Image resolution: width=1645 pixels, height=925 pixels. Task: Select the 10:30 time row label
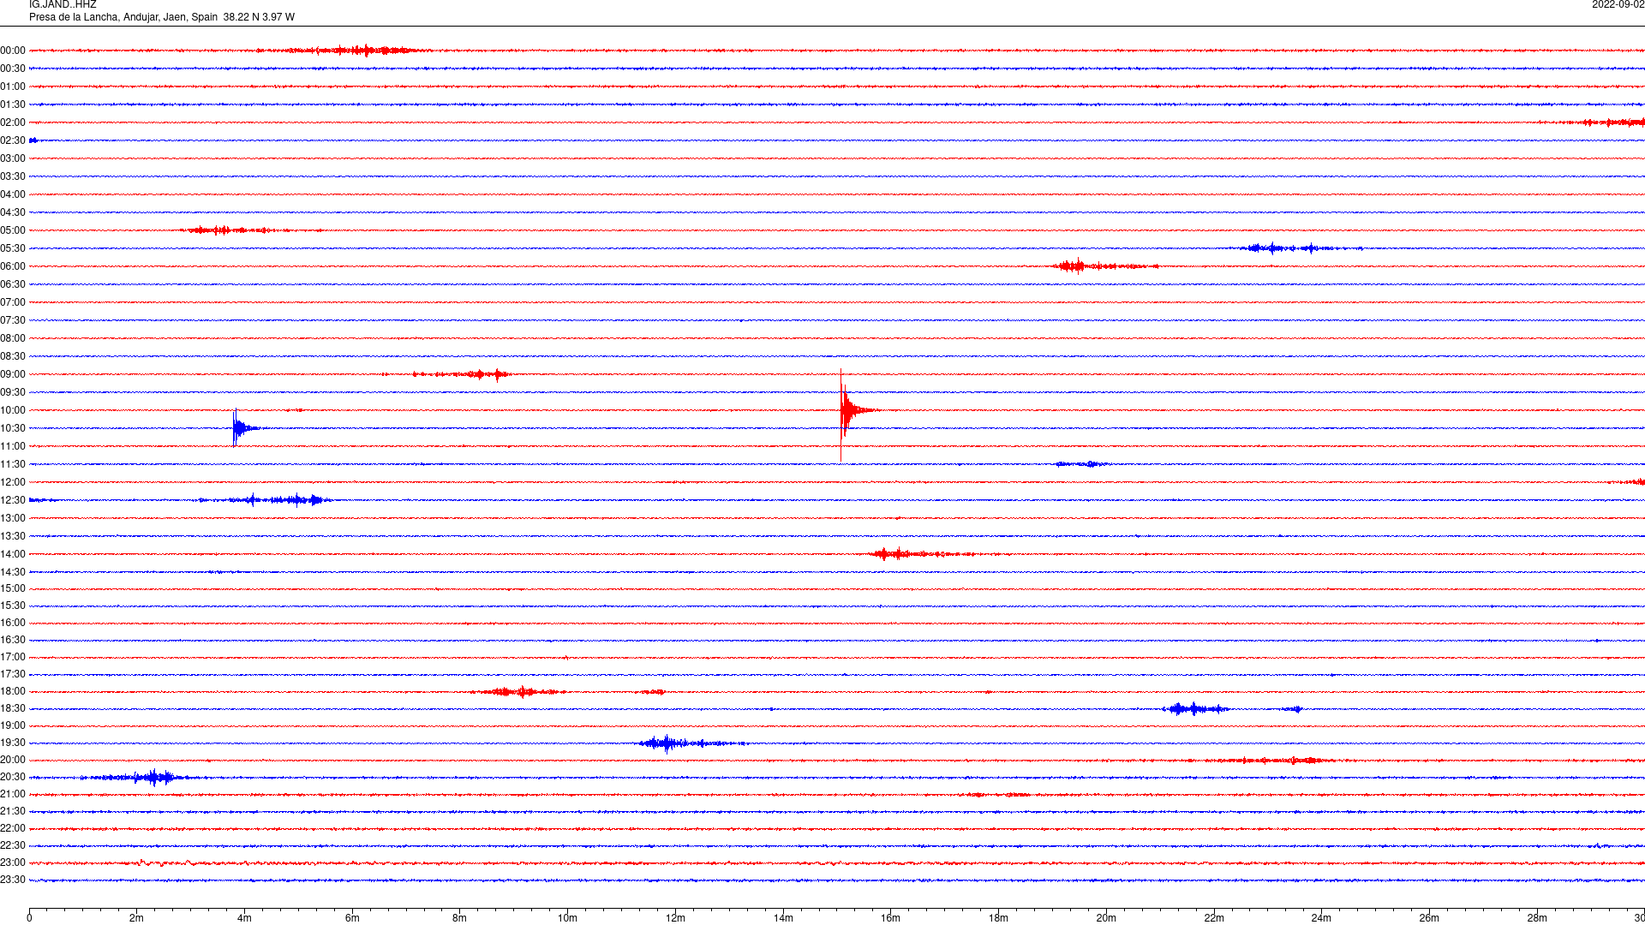13,428
